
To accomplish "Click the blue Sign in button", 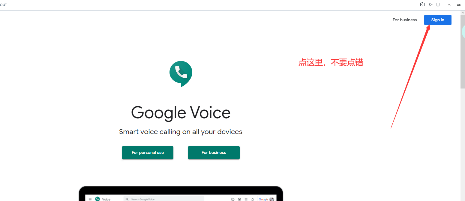I will [438, 20].
